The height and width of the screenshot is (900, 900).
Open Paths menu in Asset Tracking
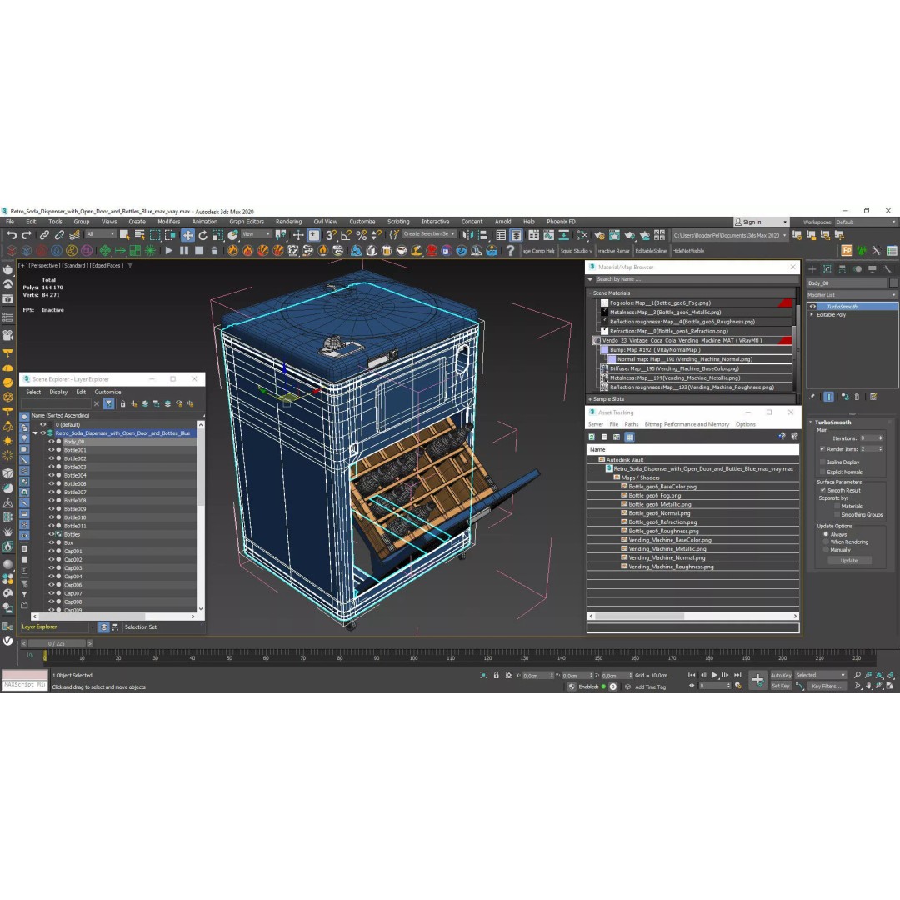point(632,424)
